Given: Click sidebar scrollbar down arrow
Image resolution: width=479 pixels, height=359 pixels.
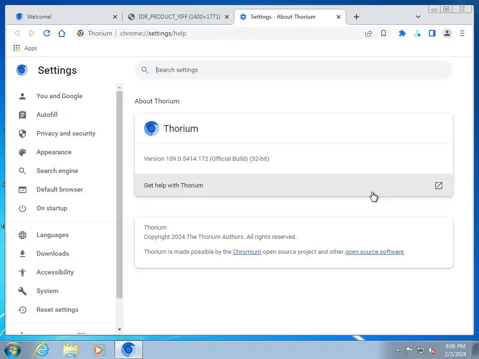Looking at the screenshot, I should tap(119, 330).
